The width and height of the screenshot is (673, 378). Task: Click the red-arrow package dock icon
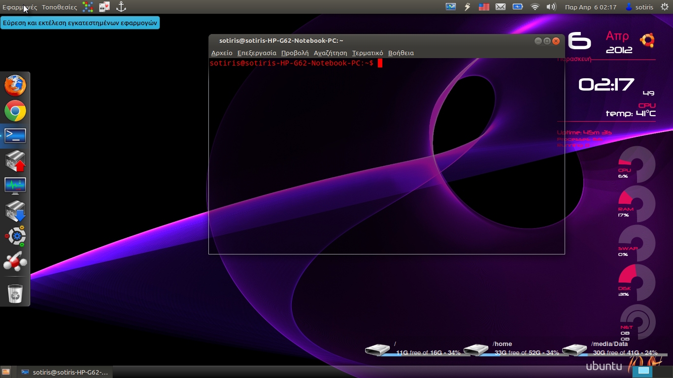pyautogui.click(x=15, y=162)
